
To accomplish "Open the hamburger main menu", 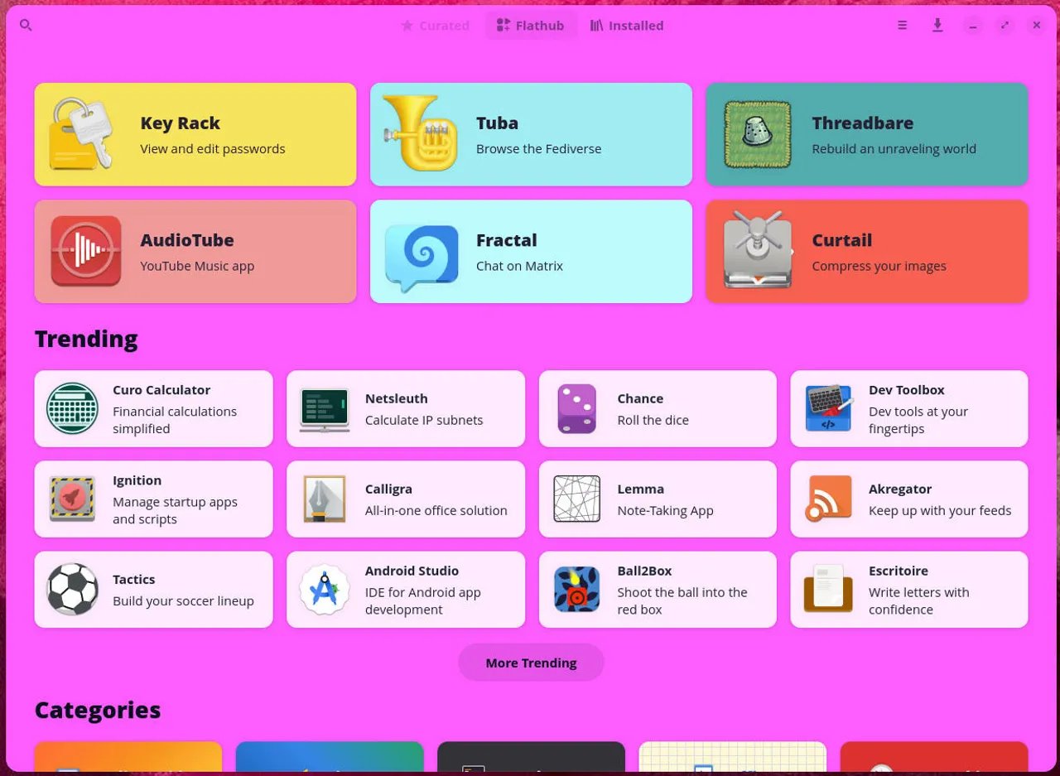I will [902, 26].
